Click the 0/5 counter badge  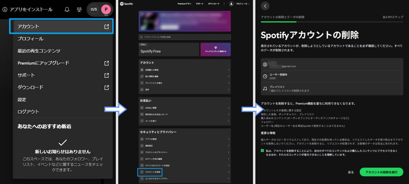(94, 9)
